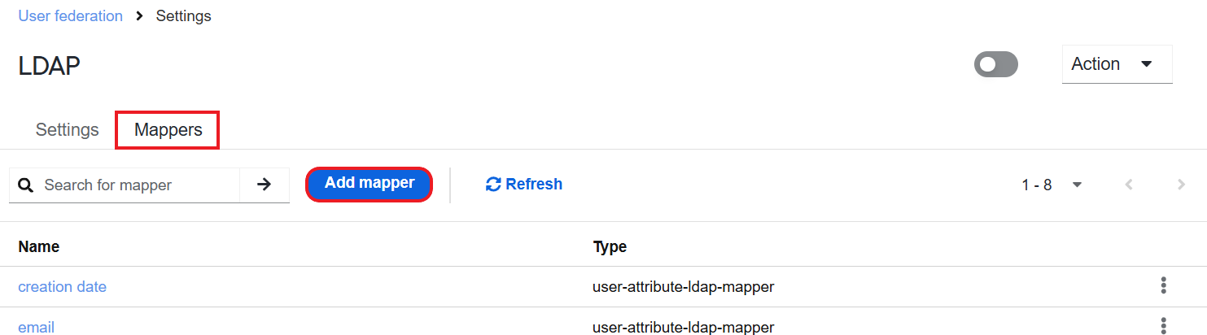Click the LDAP page heading

49,66
